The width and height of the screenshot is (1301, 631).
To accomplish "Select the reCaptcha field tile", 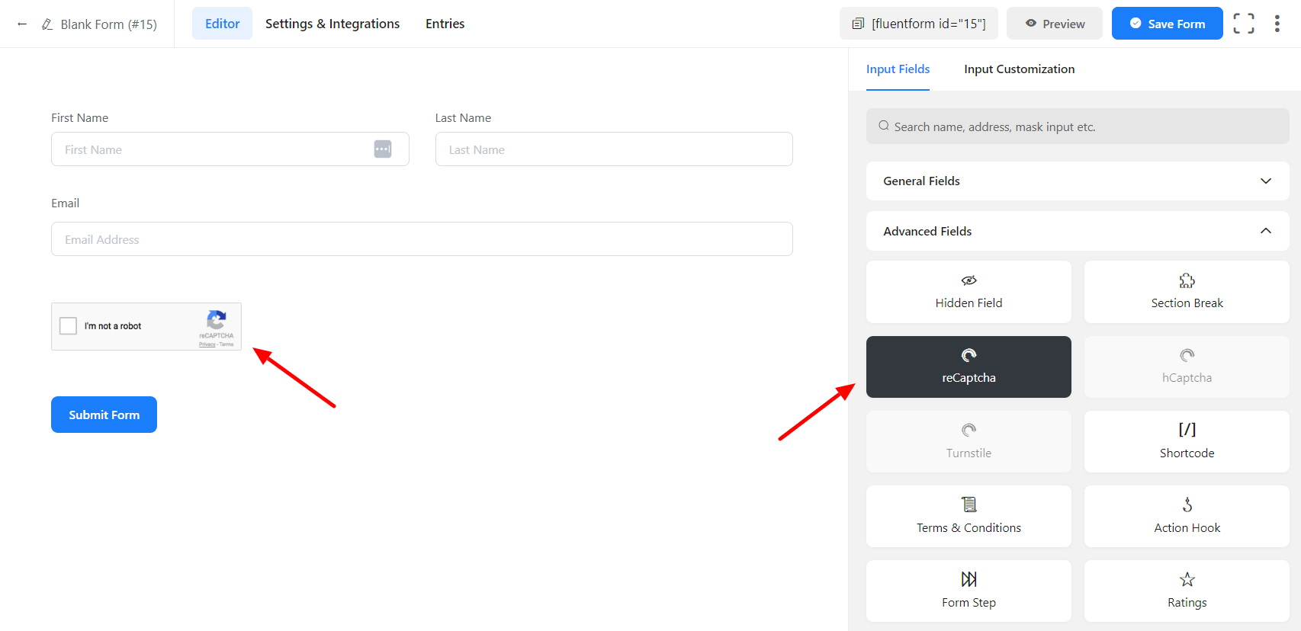I will tap(969, 367).
